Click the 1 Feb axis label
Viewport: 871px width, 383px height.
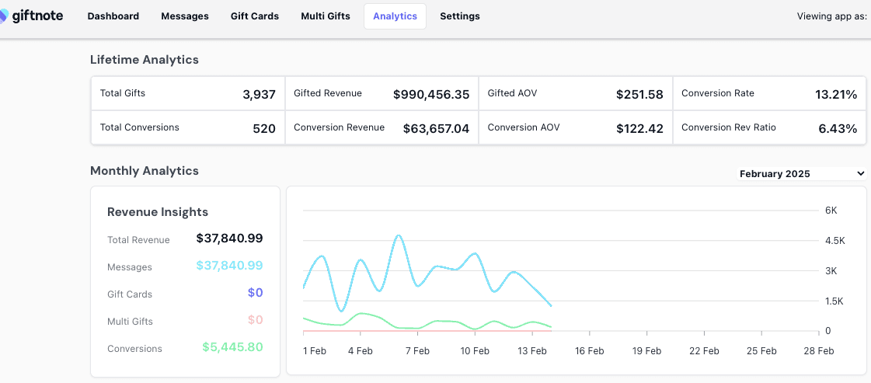(315, 351)
